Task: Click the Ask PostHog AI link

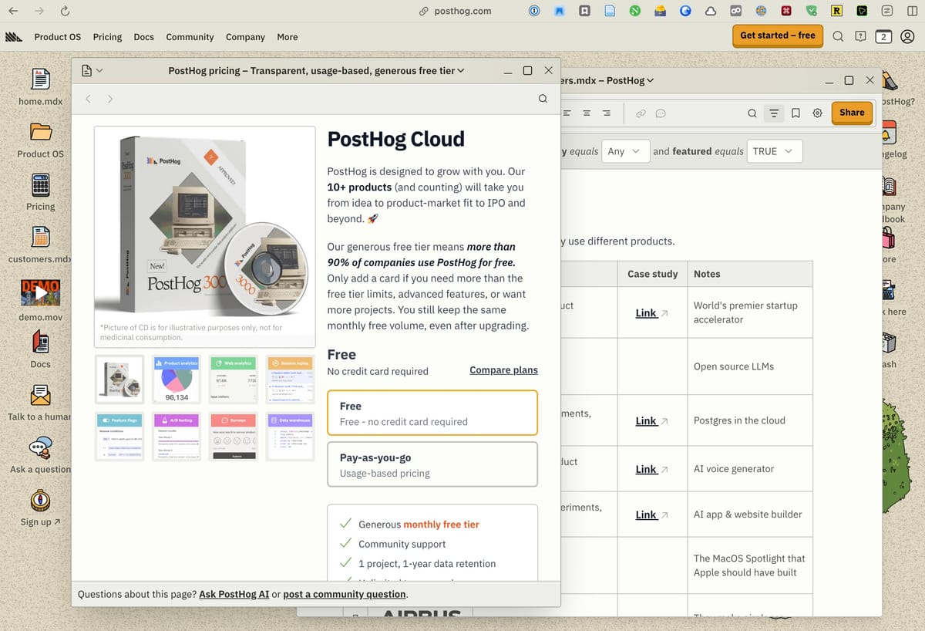Action: [x=234, y=594]
